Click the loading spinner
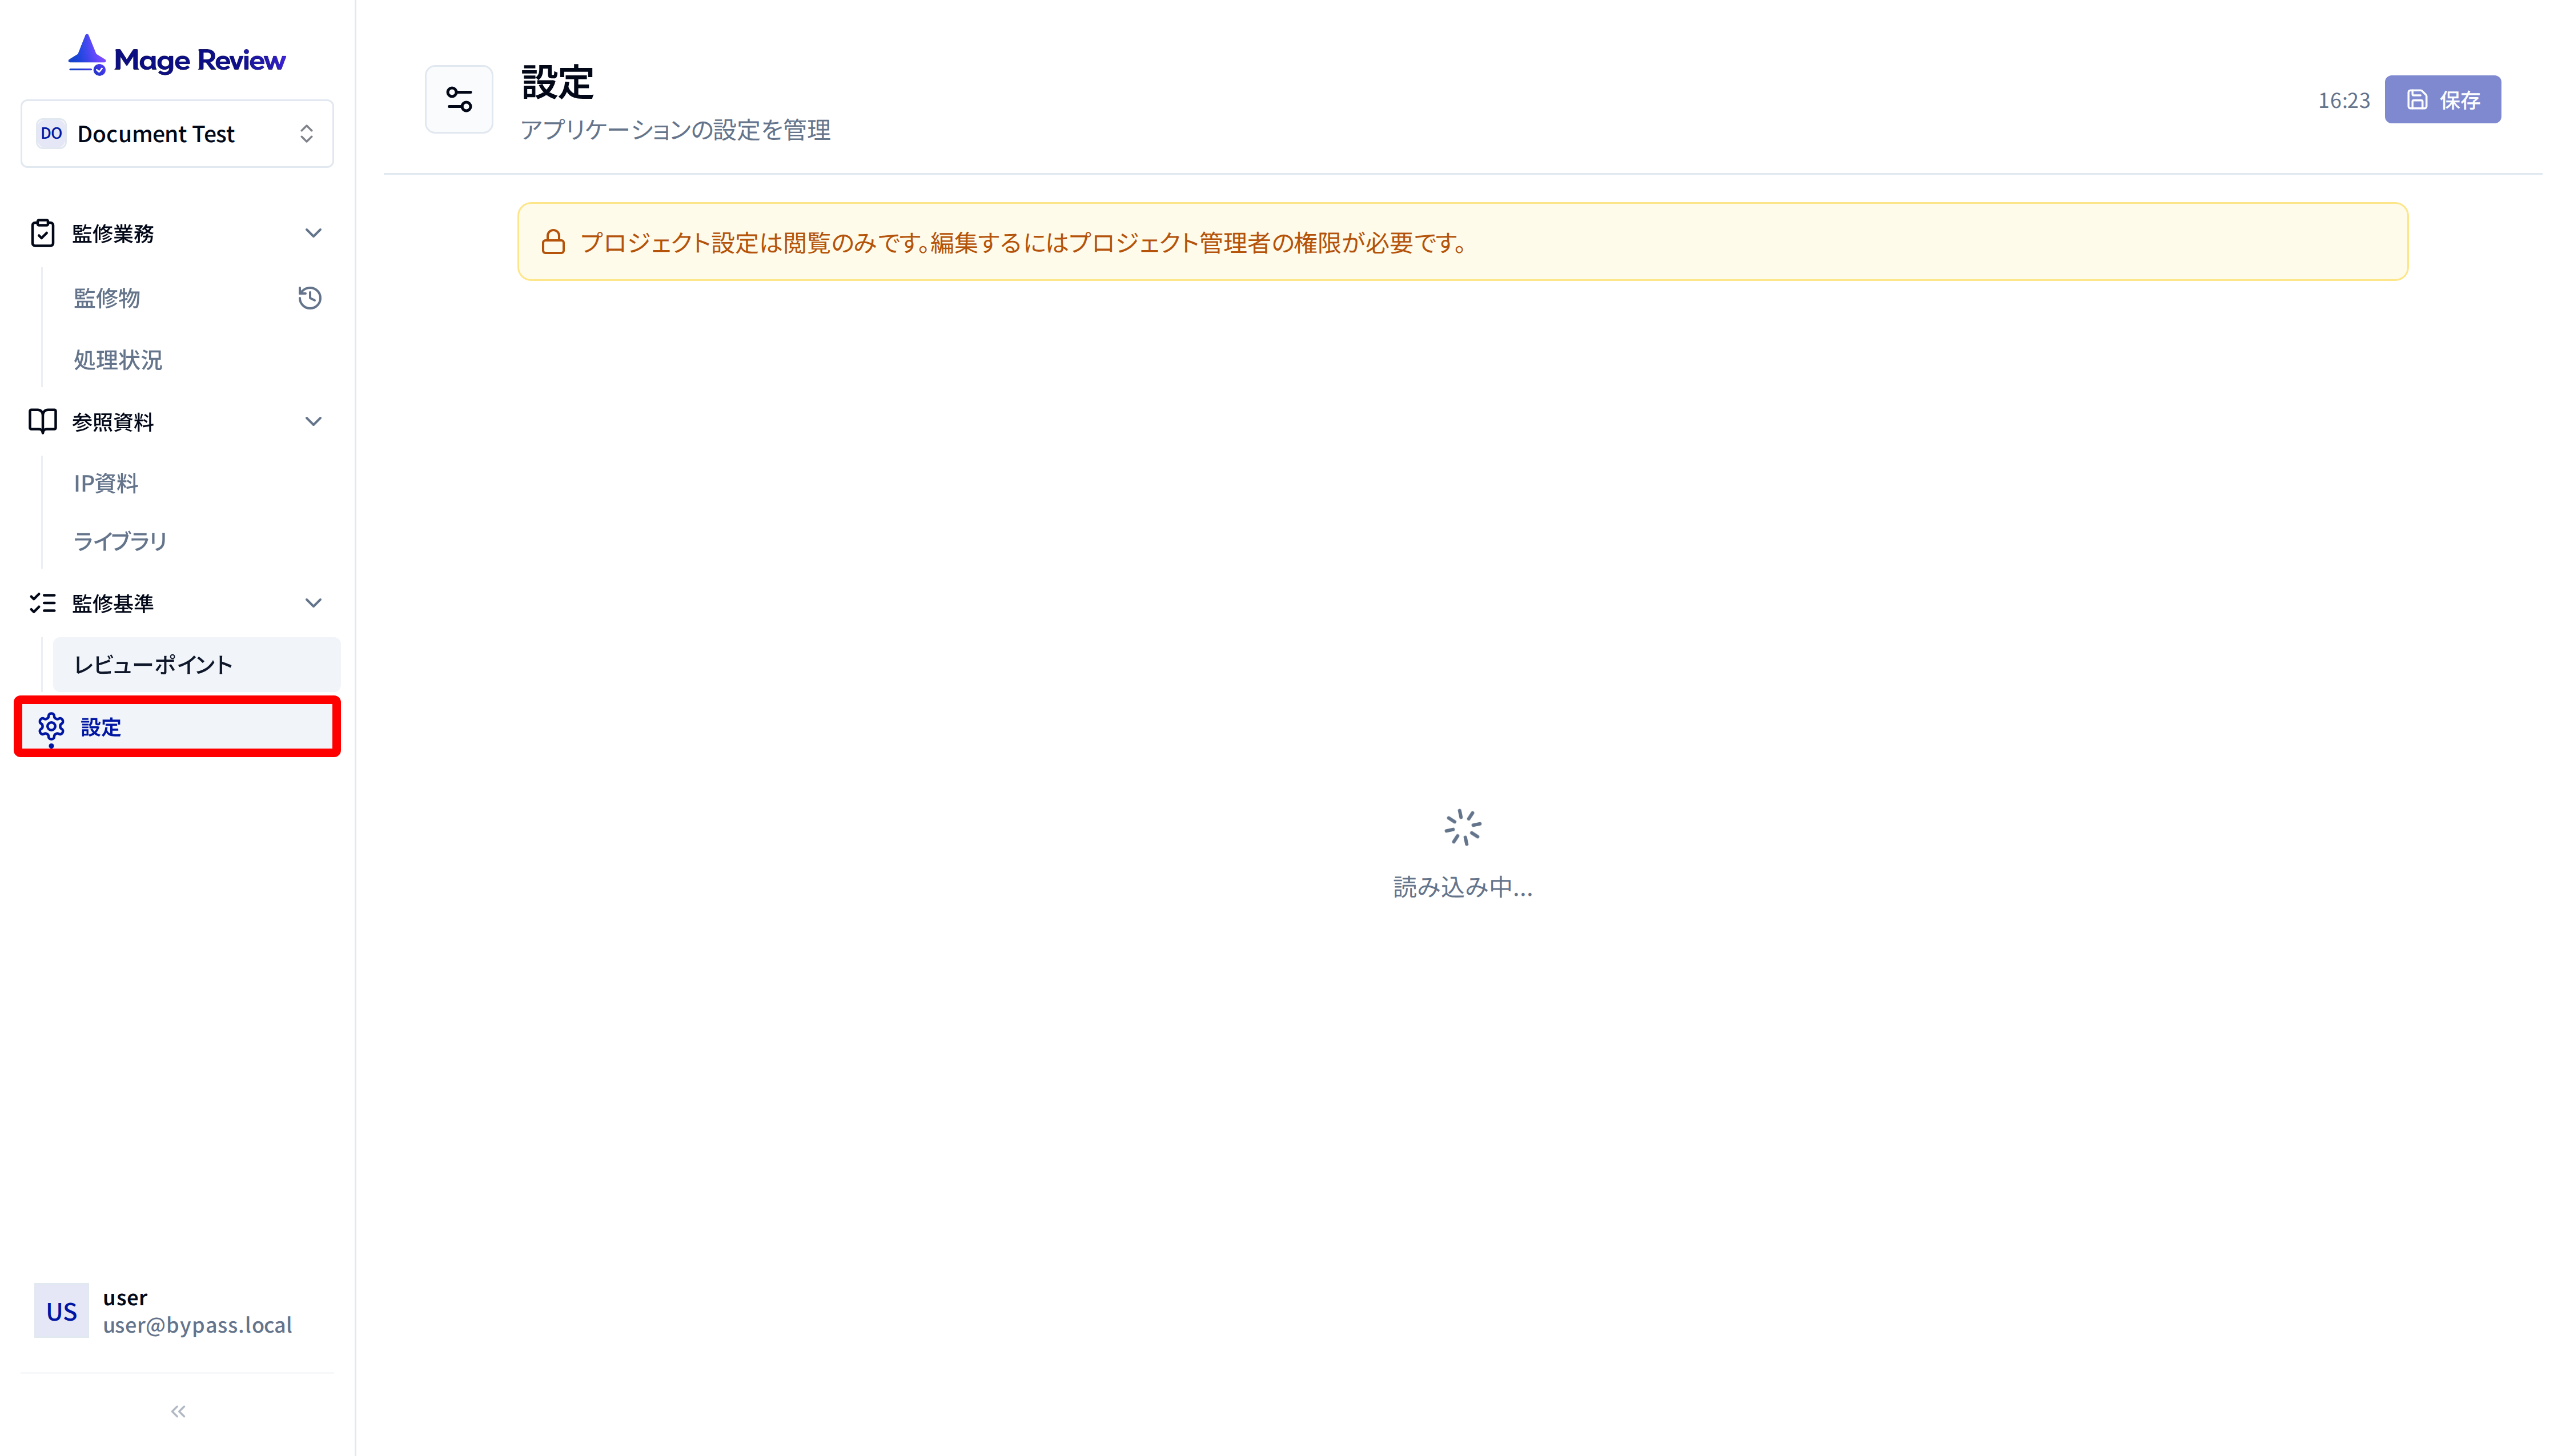Viewport: 2570px width, 1456px height. pyautogui.click(x=1462, y=827)
